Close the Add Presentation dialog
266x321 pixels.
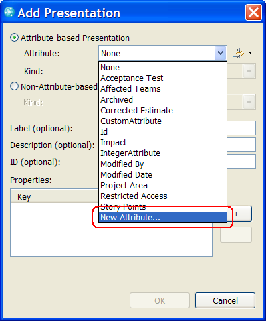coord(253,12)
